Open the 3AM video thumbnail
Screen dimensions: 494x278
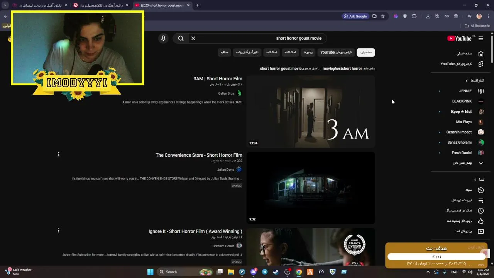(x=311, y=112)
